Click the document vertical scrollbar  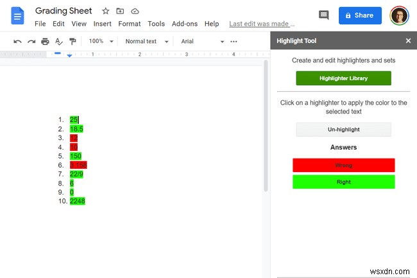pos(266,126)
